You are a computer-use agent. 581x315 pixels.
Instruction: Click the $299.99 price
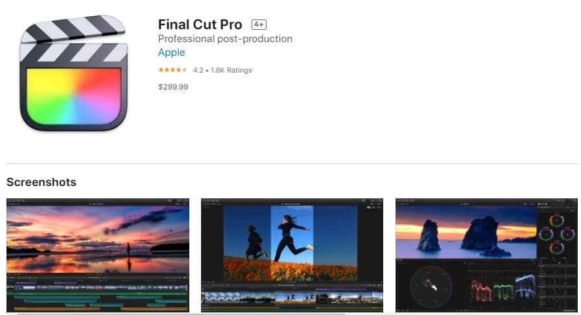click(x=173, y=87)
